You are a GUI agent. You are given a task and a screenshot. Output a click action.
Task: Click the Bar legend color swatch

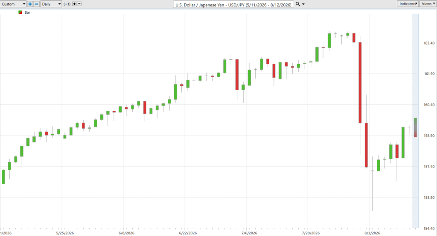(20, 12)
